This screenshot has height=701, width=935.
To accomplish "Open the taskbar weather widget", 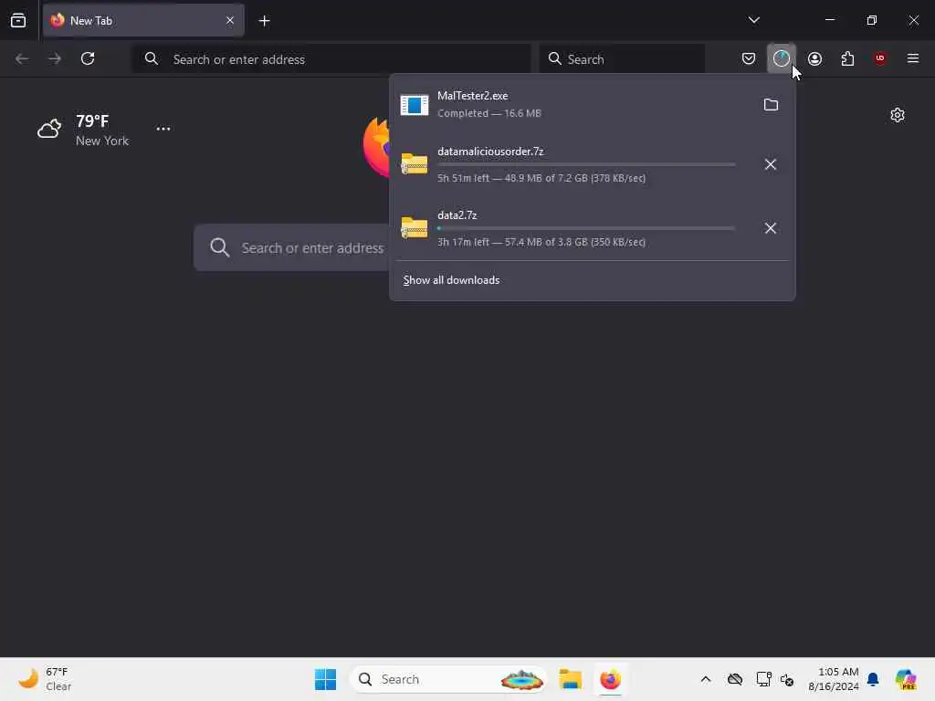I will coord(45,679).
